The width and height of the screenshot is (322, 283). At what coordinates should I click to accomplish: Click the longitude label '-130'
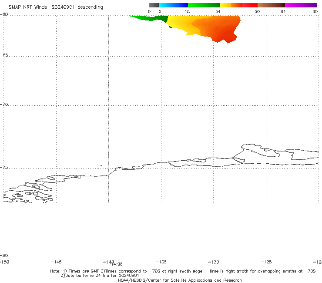click(214, 262)
